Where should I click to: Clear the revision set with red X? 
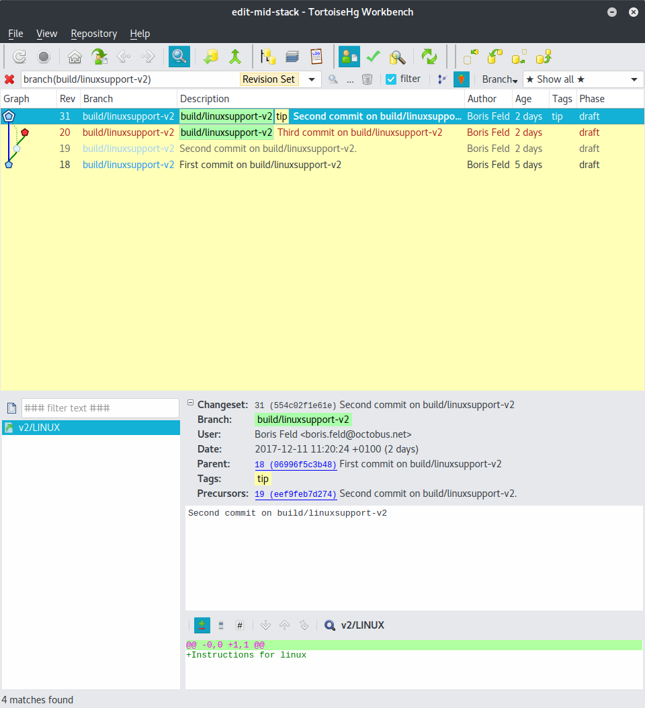coord(9,79)
